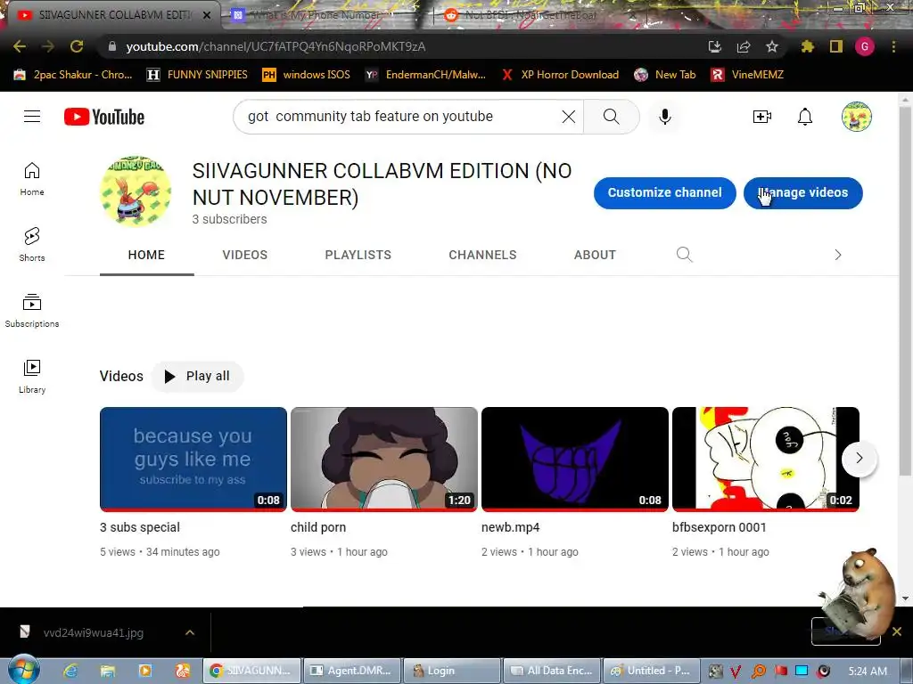Click the '3 subs special' video thumbnail
This screenshot has height=684, width=913.
(193, 459)
